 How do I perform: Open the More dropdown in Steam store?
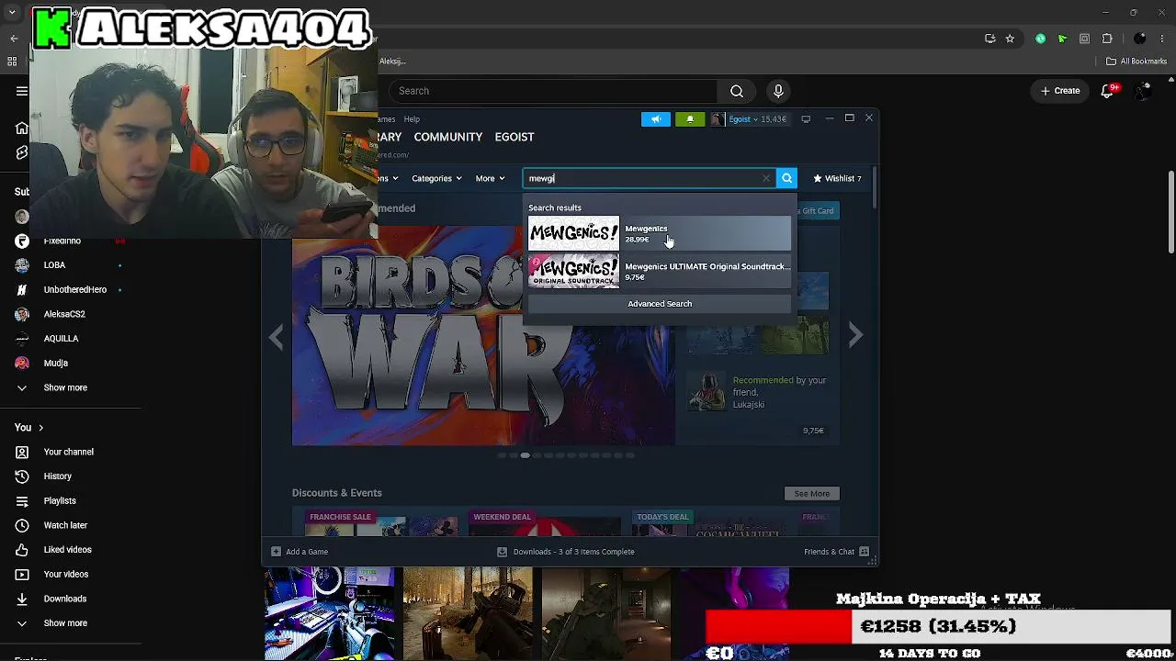tap(490, 178)
